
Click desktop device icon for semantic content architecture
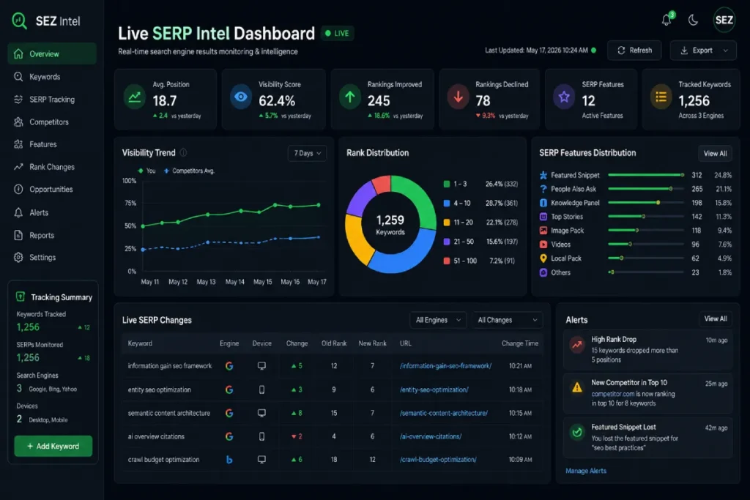[261, 413]
